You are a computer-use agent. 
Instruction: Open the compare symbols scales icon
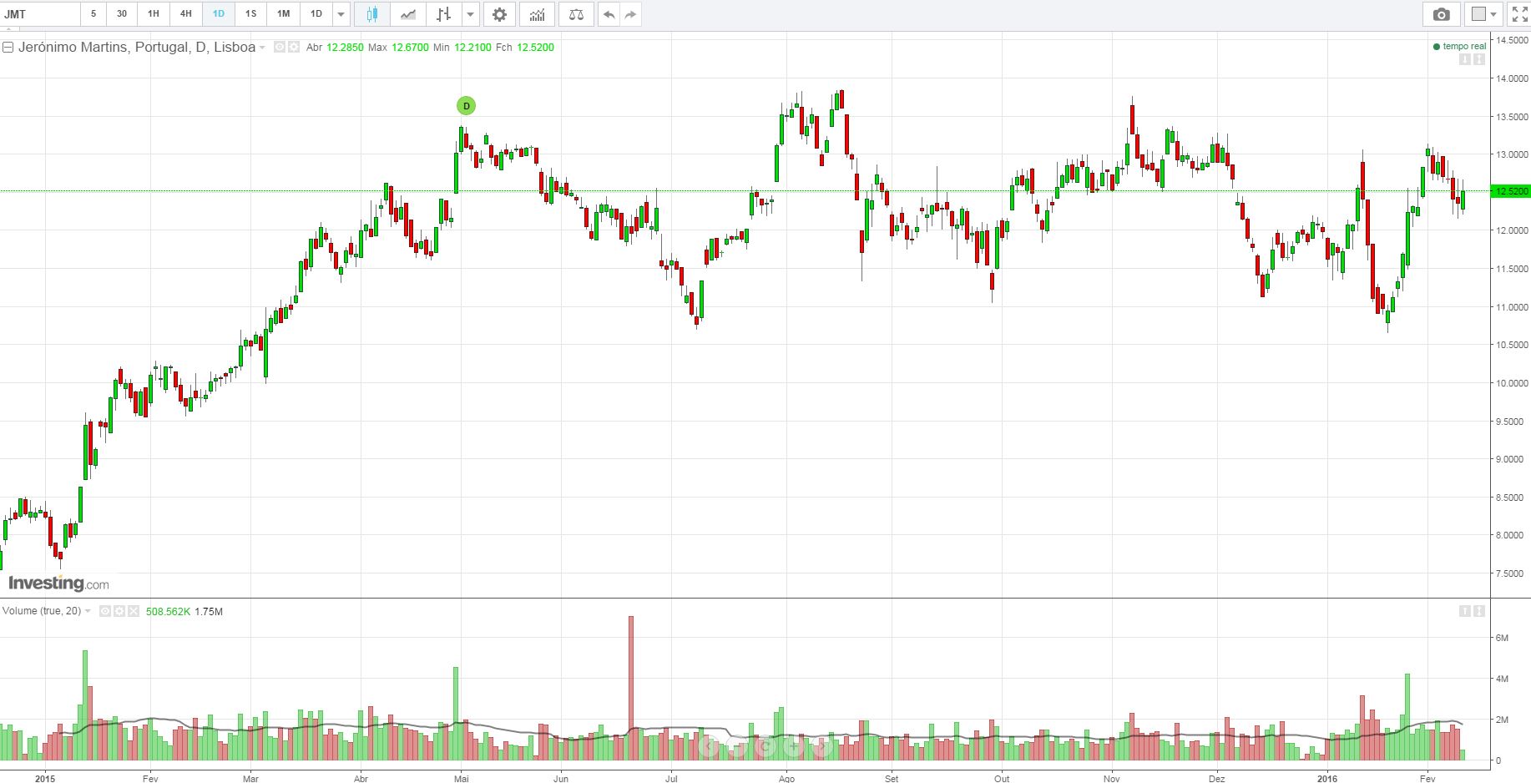(576, 14)
